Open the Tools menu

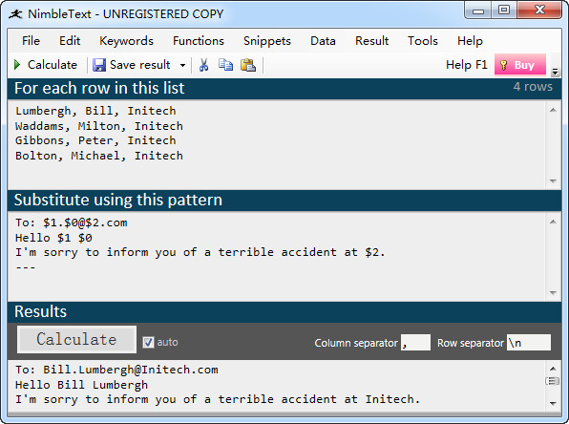click(x=423, y=41)
